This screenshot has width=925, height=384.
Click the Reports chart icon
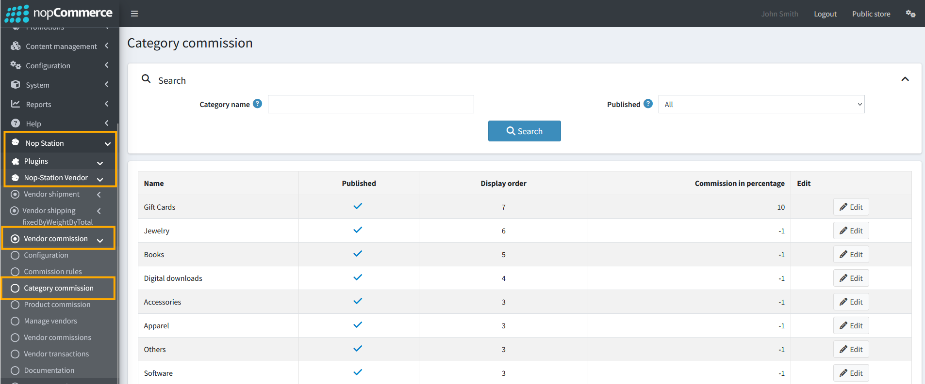[16, 104]
